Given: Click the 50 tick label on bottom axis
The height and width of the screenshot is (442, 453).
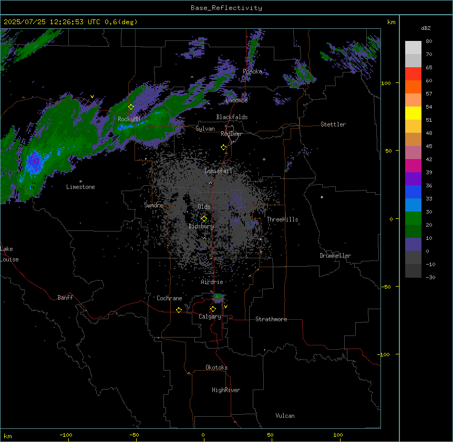Looking at the screenshot, I should point(270,435).
